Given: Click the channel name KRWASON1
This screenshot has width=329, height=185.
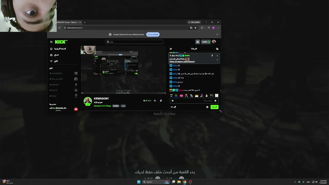Looking at the screenshot, I should [101, 99].
